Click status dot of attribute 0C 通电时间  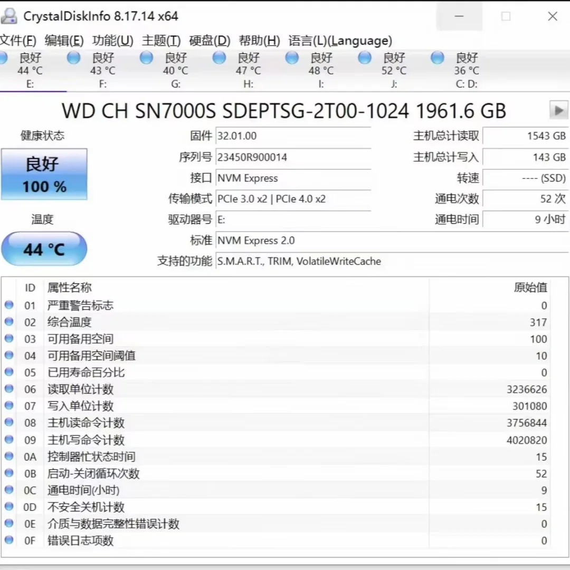tap(9, 490)
